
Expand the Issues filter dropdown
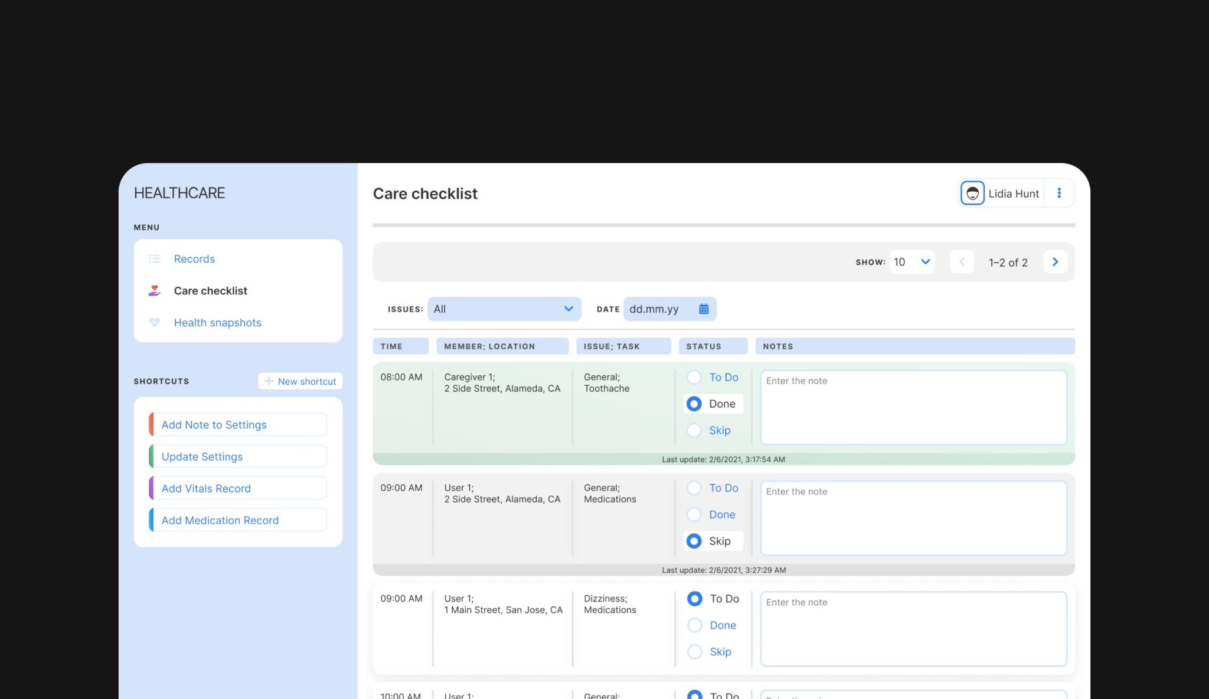504,309
